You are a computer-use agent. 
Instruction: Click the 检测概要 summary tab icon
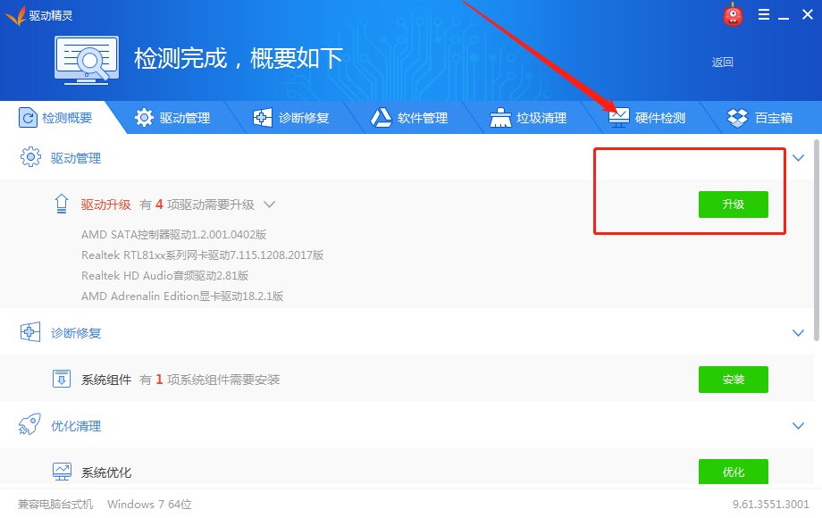pyautogui.click(x=29, y=117)
